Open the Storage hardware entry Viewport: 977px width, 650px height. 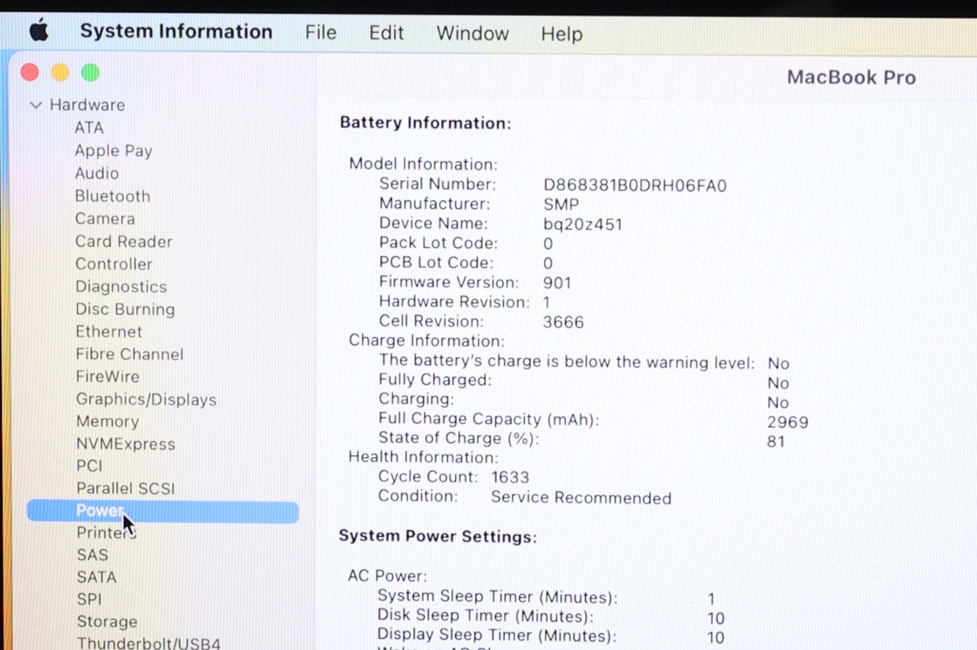[107, 621]
